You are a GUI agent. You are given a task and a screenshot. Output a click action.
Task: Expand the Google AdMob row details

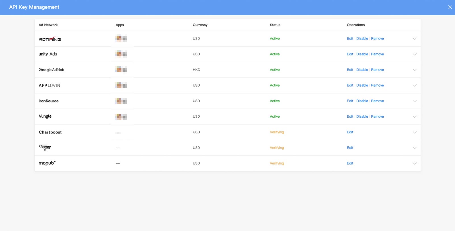415,70
